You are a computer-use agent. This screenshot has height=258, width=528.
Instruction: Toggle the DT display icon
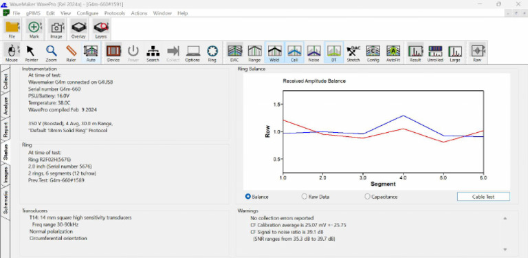333,53
